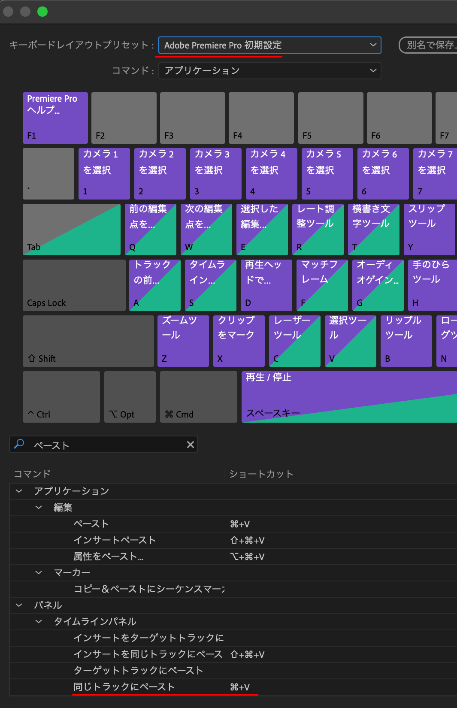Click the H key 手のひらツール
This screenshot has width=457, height=708.
433,285
